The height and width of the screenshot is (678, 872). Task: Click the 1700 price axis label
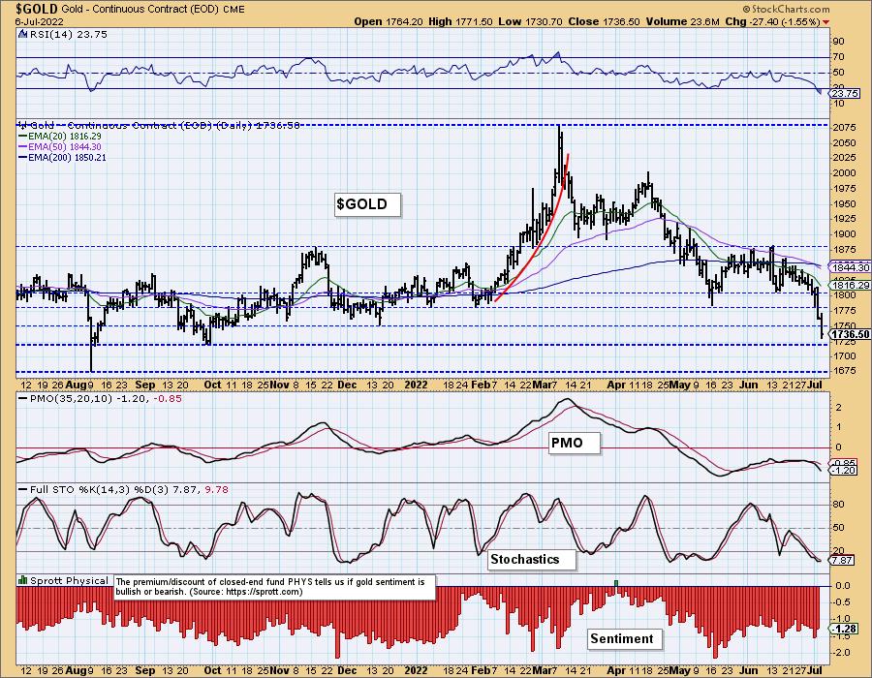[x=844, y=355]
